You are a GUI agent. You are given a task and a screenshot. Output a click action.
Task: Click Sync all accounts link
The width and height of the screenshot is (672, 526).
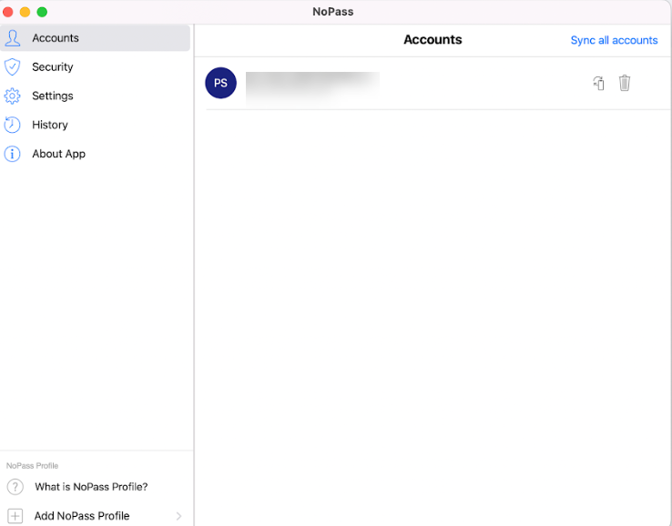click(x=614, y=40)
